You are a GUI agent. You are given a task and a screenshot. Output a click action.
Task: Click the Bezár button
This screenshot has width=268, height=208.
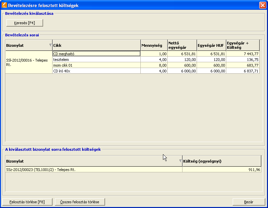(249, 202)
